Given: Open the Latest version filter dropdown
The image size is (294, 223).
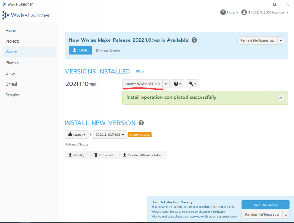Looking at the screenshot, I should coord(77,134).
